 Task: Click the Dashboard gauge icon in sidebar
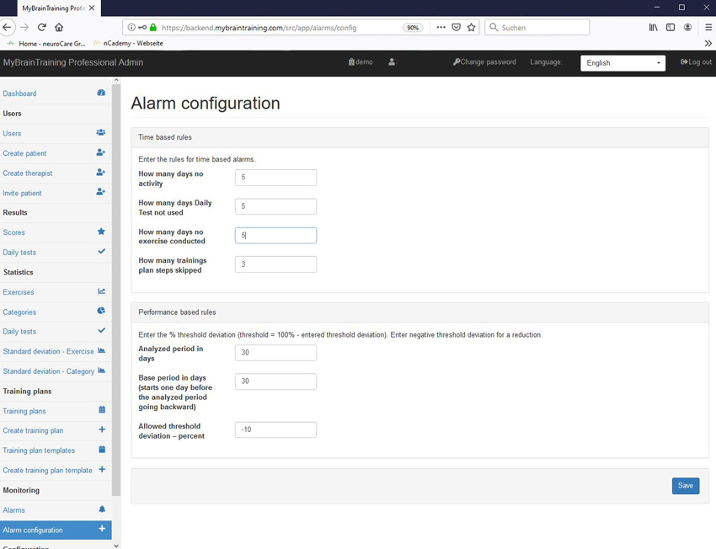click(x=101, y=93)
